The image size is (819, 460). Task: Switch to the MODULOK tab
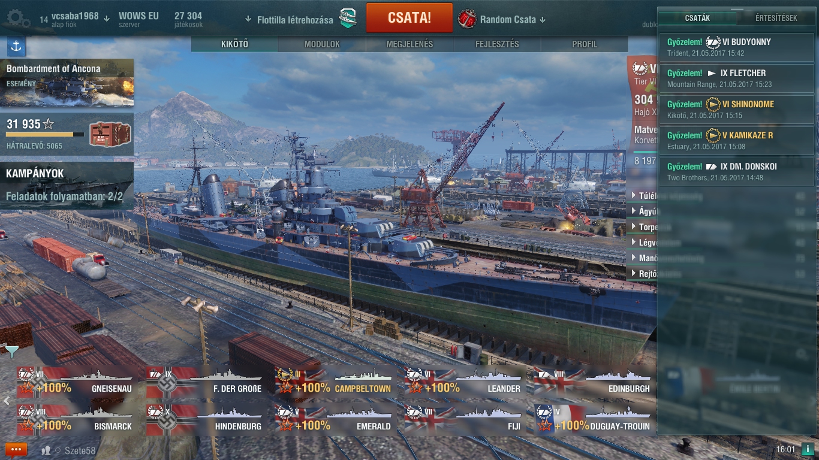(322, 44)
